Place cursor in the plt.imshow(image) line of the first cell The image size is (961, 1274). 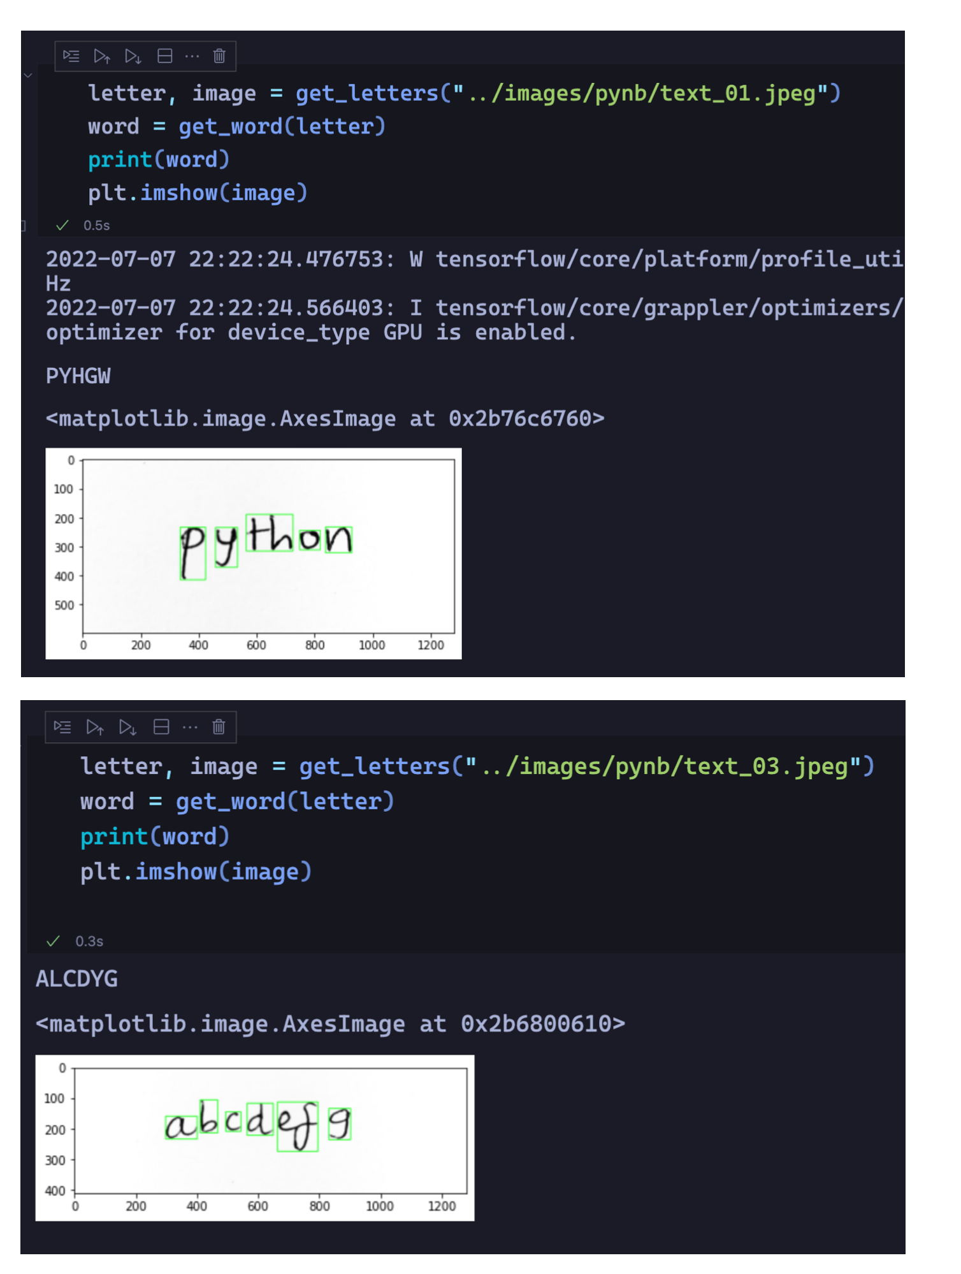click(198, 193)
